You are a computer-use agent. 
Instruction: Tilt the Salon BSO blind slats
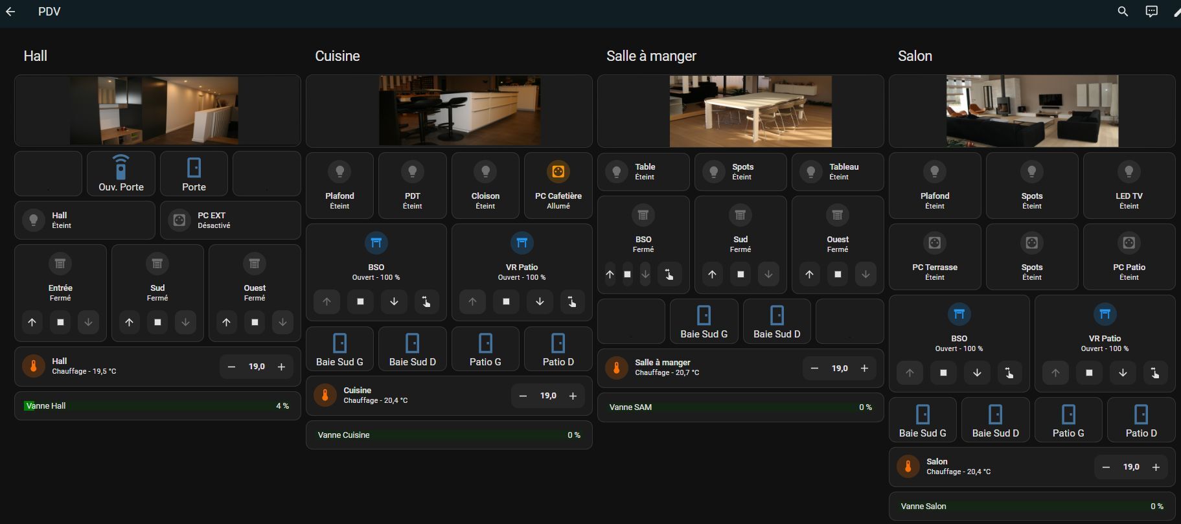coord(1009,372)
